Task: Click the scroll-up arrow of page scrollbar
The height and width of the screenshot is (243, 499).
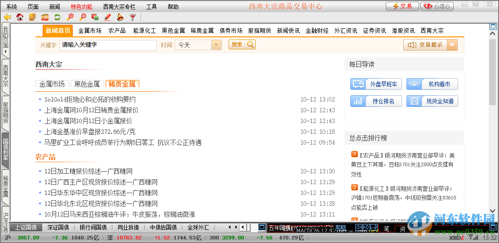Action: coord(492,33)
